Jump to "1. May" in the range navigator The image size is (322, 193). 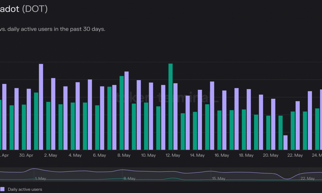41,179
